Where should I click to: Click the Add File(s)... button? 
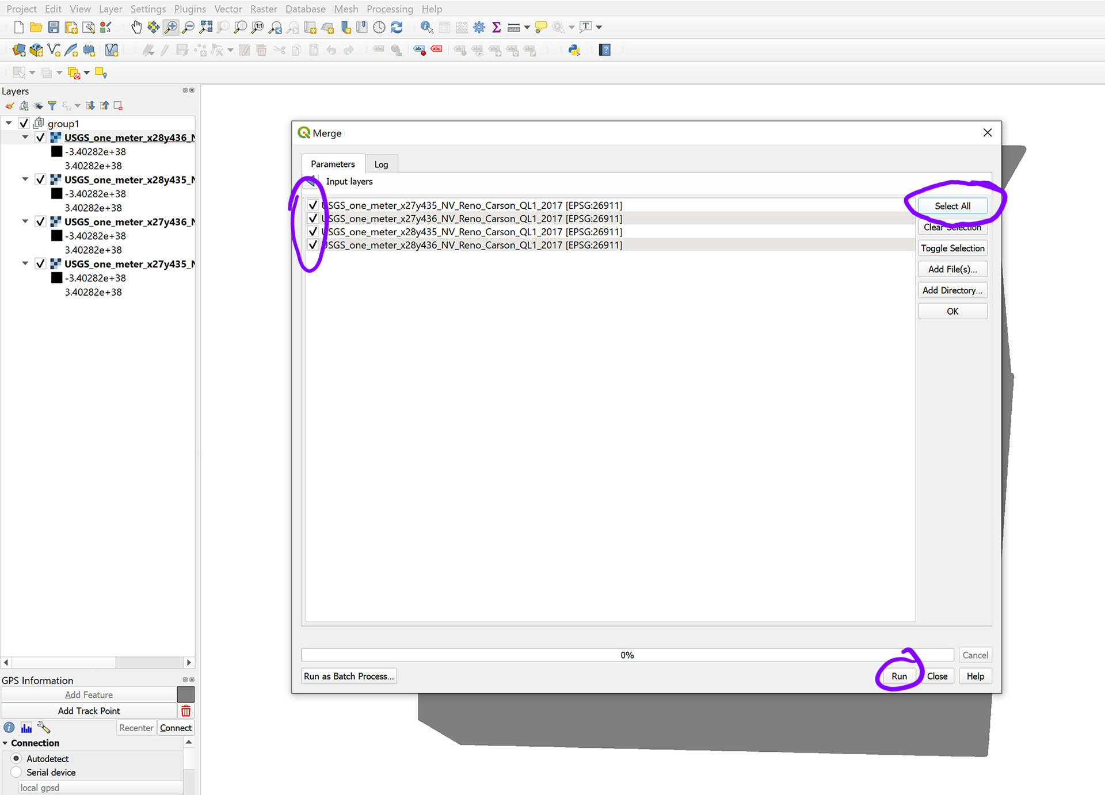(952, 269)
